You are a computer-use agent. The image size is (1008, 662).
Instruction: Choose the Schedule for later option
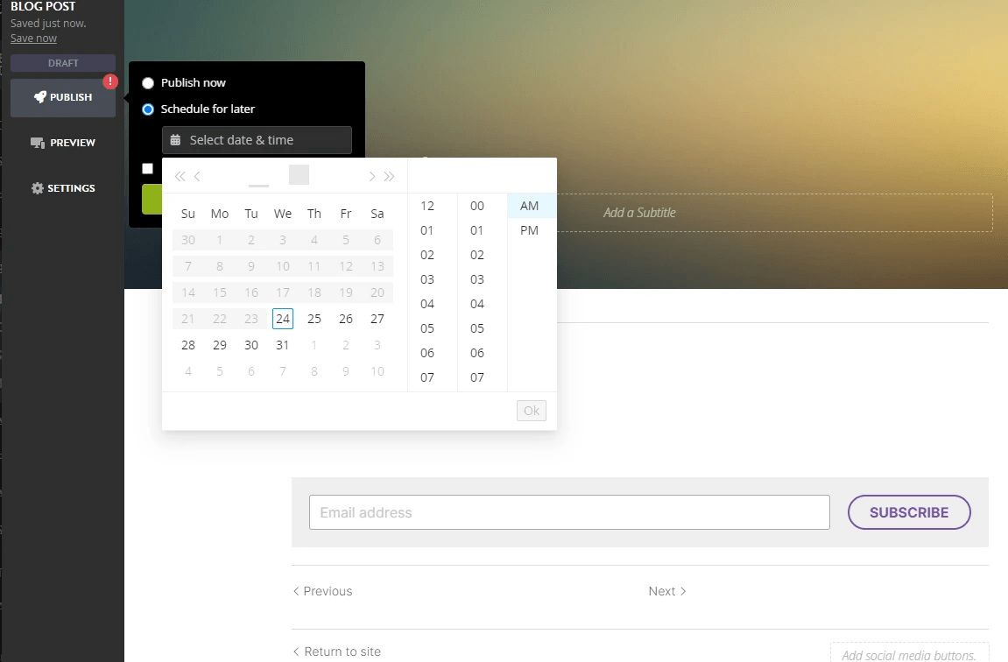coord(147,109)
